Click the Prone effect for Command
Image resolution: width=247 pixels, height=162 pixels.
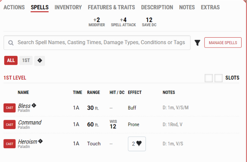133,125
